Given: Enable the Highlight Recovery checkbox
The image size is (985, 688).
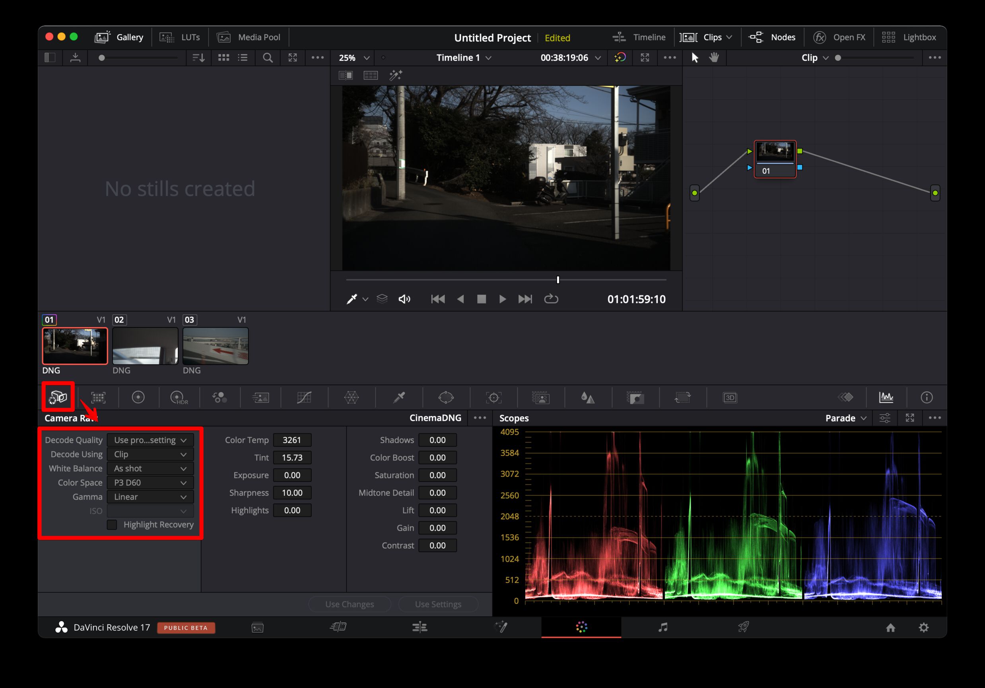Looking at the screenshot, I should coord(112,524).
